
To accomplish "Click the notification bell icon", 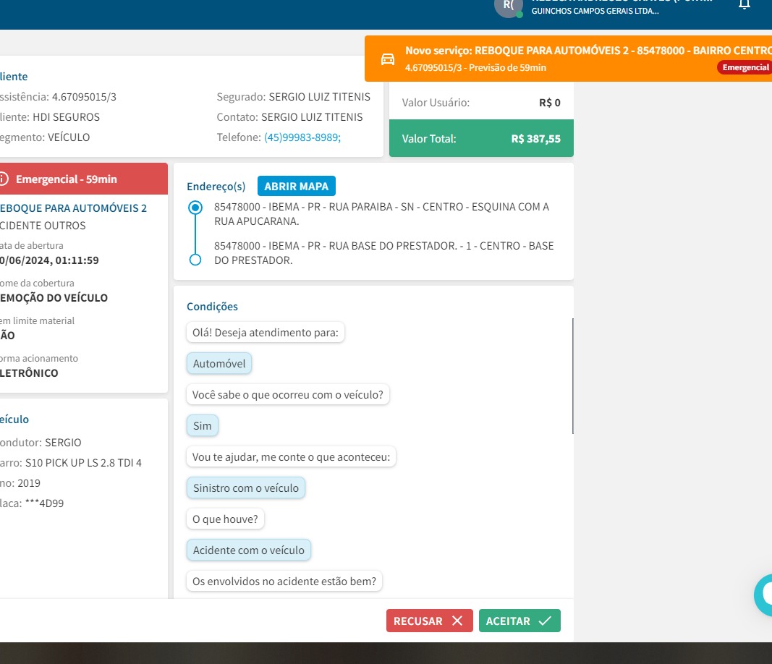I will coord(744,4).
